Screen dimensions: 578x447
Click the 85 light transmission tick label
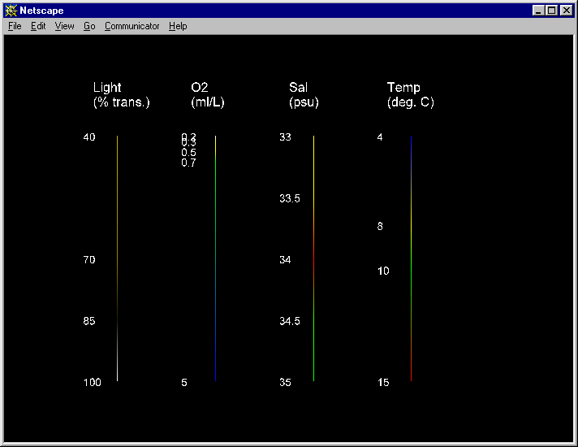(x=89, y=321)
